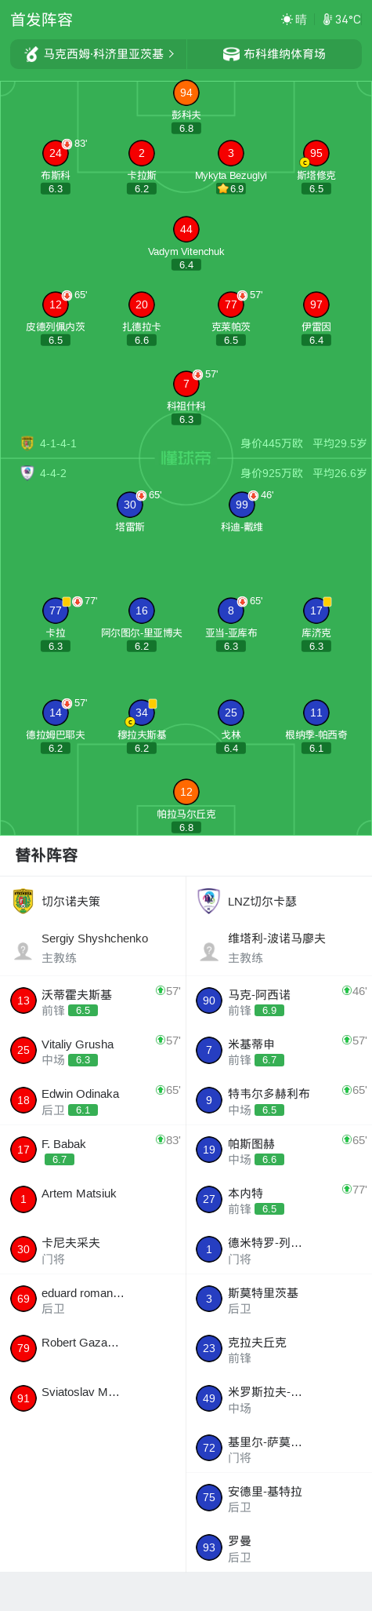372x1611 pixels.
Task: Open orange number 12 帕帕马尔丘克 goalkeeper badge
Action: pyautogui.click(x=186, y=792)
